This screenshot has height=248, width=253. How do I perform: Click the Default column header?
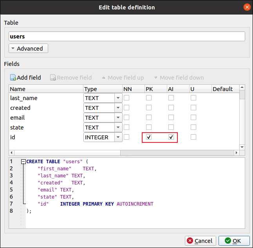(223, 89)
